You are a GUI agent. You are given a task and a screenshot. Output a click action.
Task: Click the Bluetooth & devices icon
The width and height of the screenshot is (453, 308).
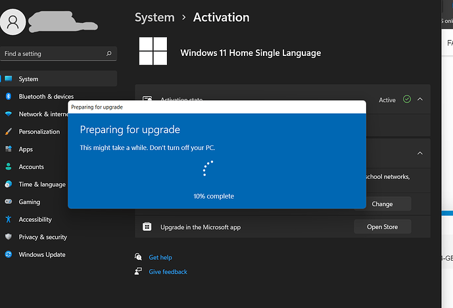click(x=9, y=97)
